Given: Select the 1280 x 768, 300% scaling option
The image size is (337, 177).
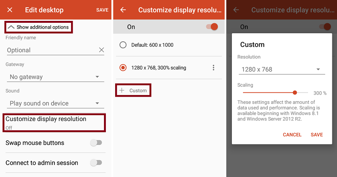Looking at the screenshot, I should pos(123,68).
